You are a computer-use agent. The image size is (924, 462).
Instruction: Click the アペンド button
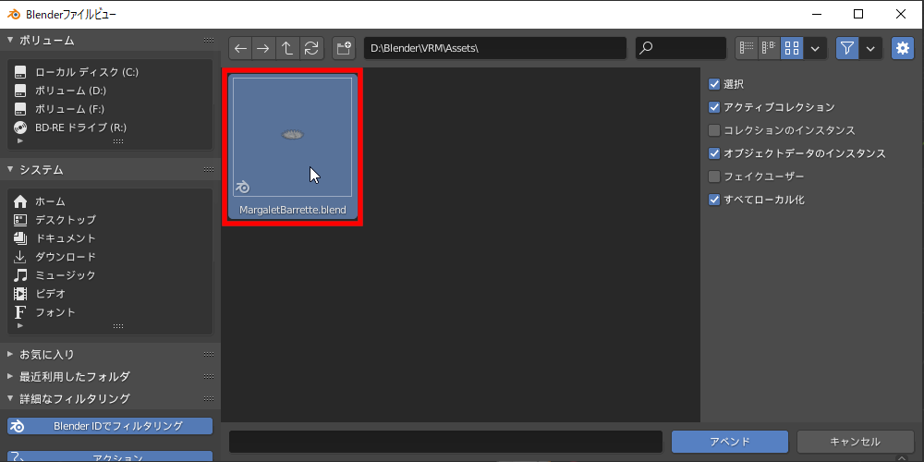pos(730,442)
